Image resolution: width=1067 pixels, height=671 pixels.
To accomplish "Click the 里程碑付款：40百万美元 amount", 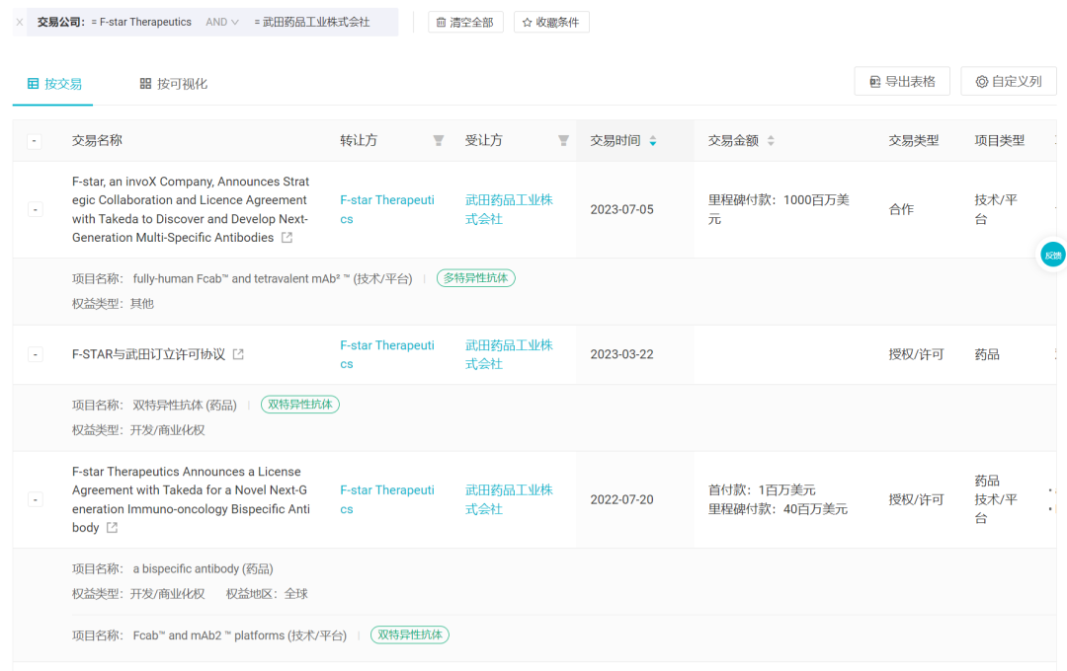I will point(778,509).
